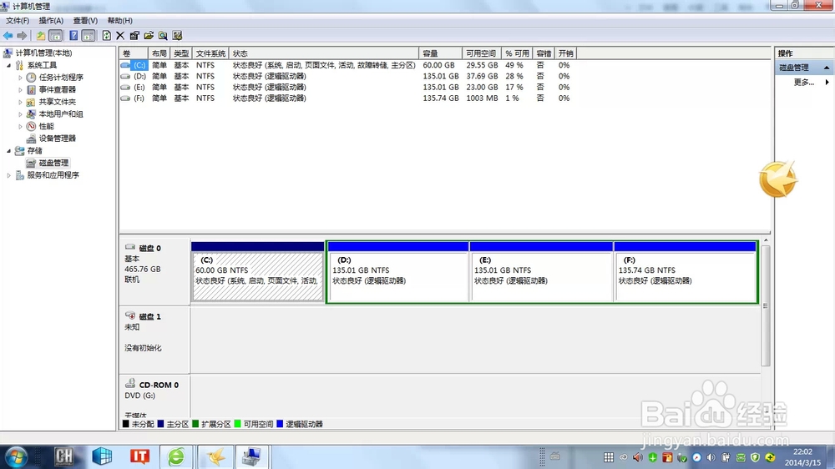Click the 扩展分区 green legend swatch

pos(195,424)
